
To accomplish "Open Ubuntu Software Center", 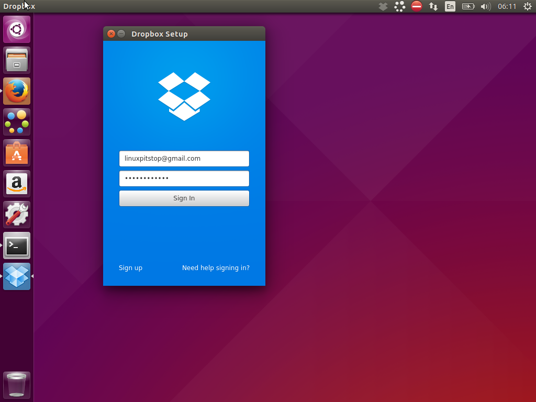I will 17,153.
